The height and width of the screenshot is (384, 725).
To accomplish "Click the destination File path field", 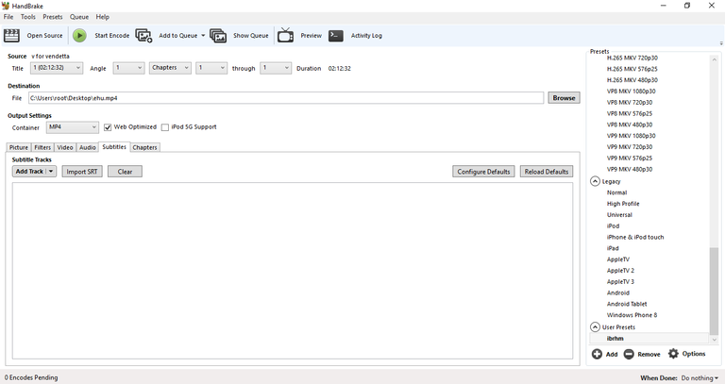I will point(286,98).
